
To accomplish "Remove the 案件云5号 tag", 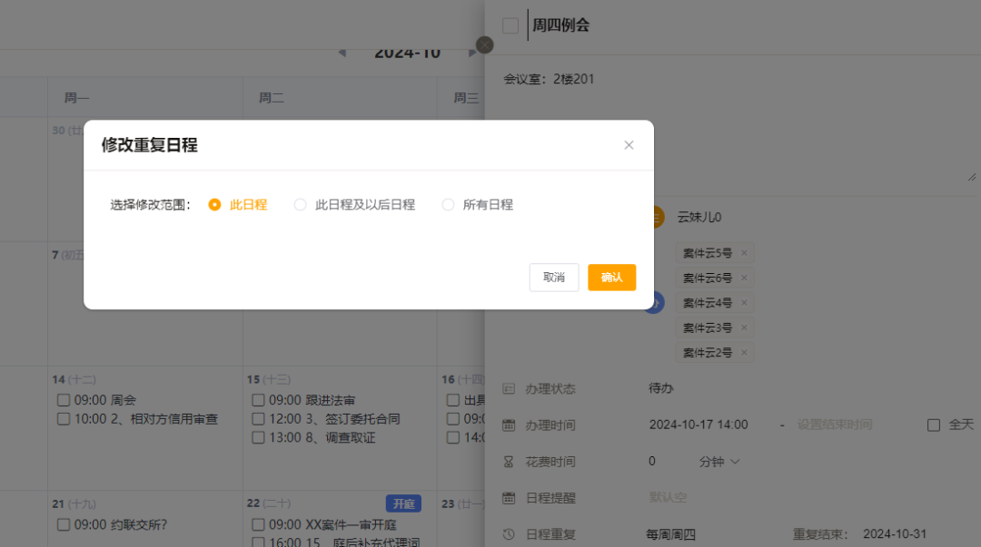I will point(744,253).
